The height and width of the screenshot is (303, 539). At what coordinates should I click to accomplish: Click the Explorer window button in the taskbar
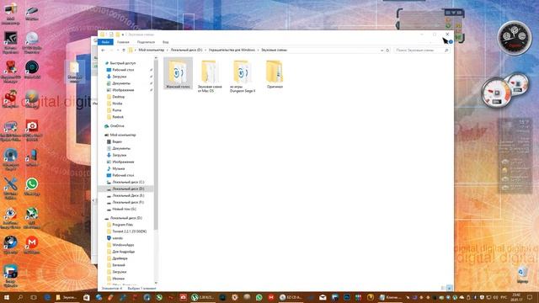[x=67, y=297]
